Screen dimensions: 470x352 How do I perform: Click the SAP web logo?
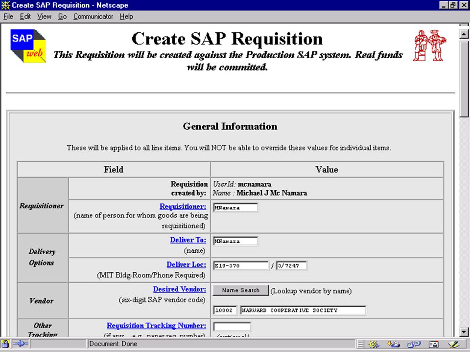[28, 46]
